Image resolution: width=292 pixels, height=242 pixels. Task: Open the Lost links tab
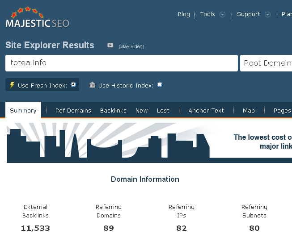163,111
